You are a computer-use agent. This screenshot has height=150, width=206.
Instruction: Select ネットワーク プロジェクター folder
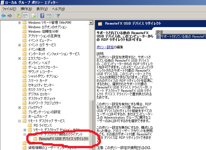(x=45, y=103)
